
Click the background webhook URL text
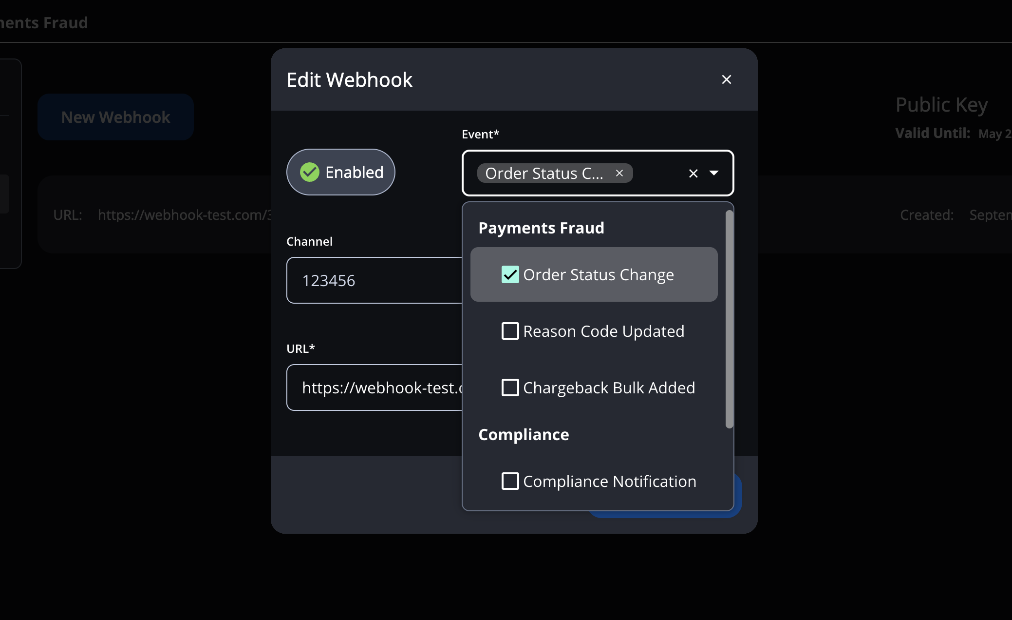pos(184,214)
